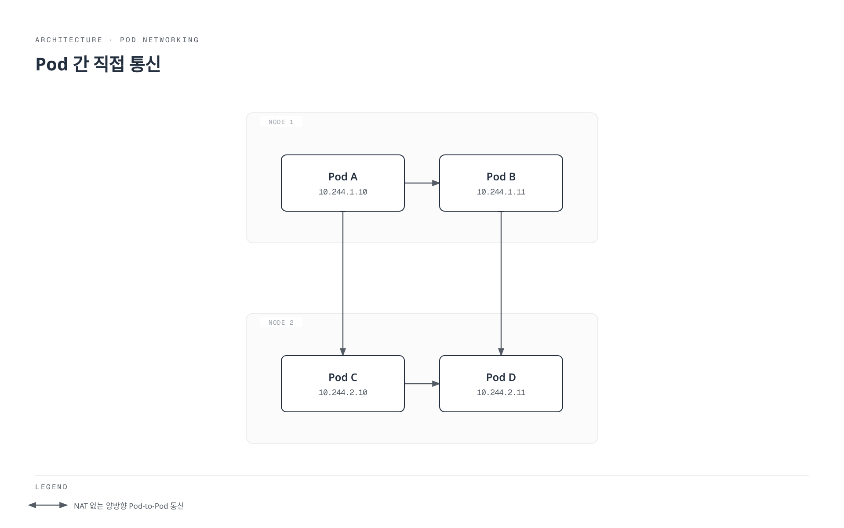Click the title Pod 간 직접 통신

point(98,64)
